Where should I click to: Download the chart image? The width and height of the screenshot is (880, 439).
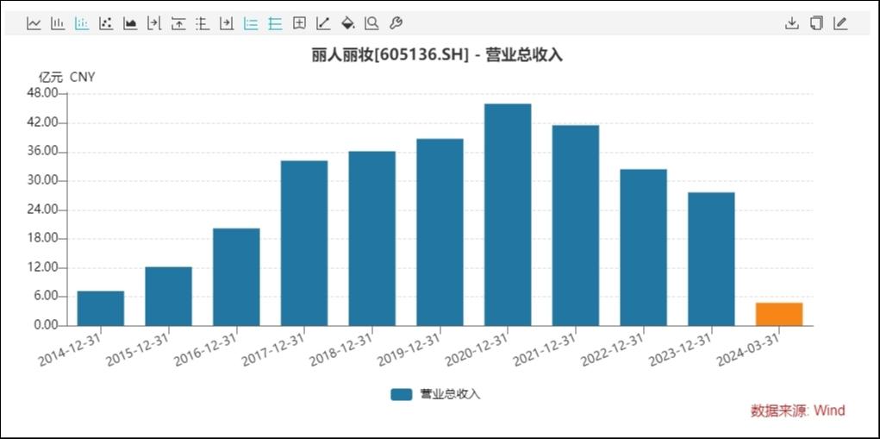(791, 23)
